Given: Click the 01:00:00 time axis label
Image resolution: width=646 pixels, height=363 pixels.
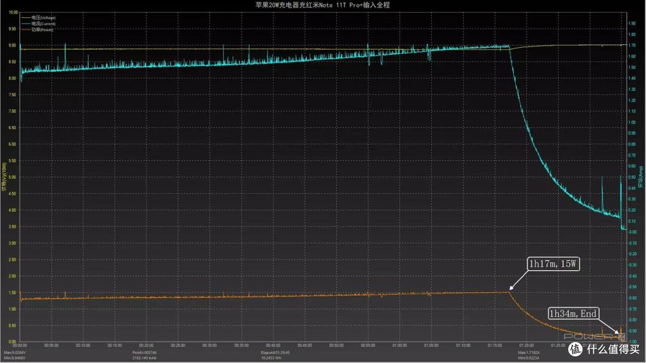Looking at the screenshot, I should point(400,345).
